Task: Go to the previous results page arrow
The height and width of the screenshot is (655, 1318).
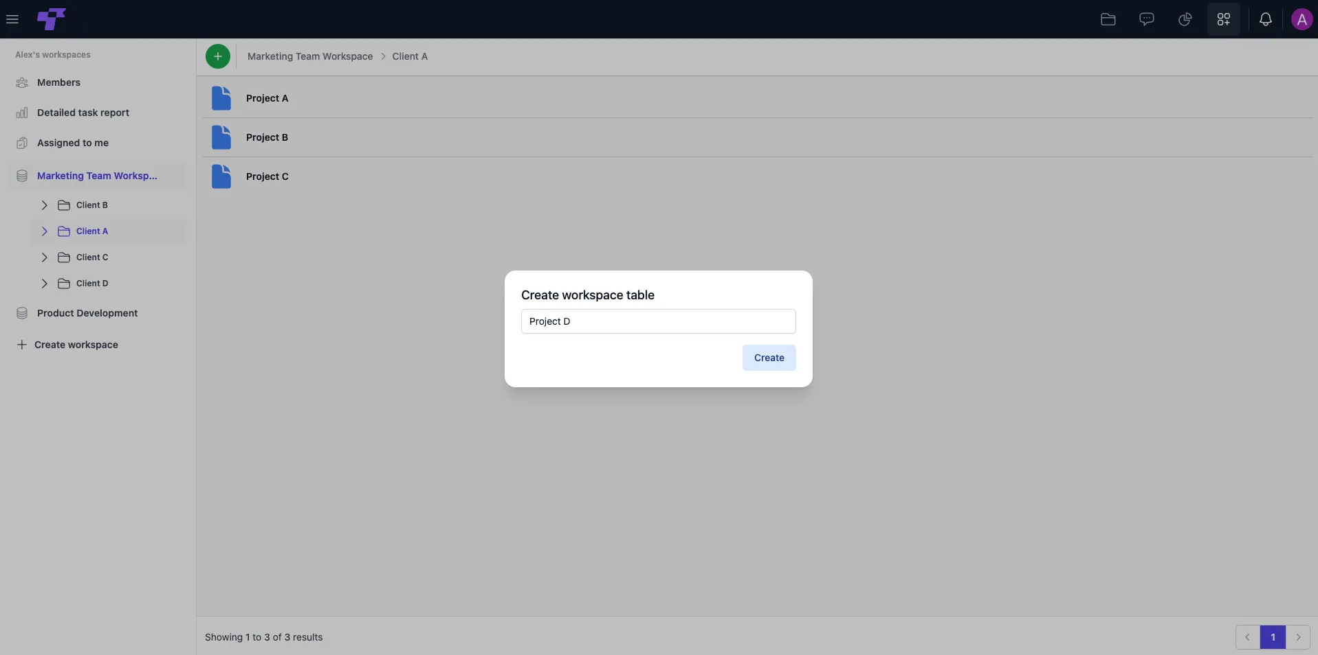Action: coord(1247,637)
